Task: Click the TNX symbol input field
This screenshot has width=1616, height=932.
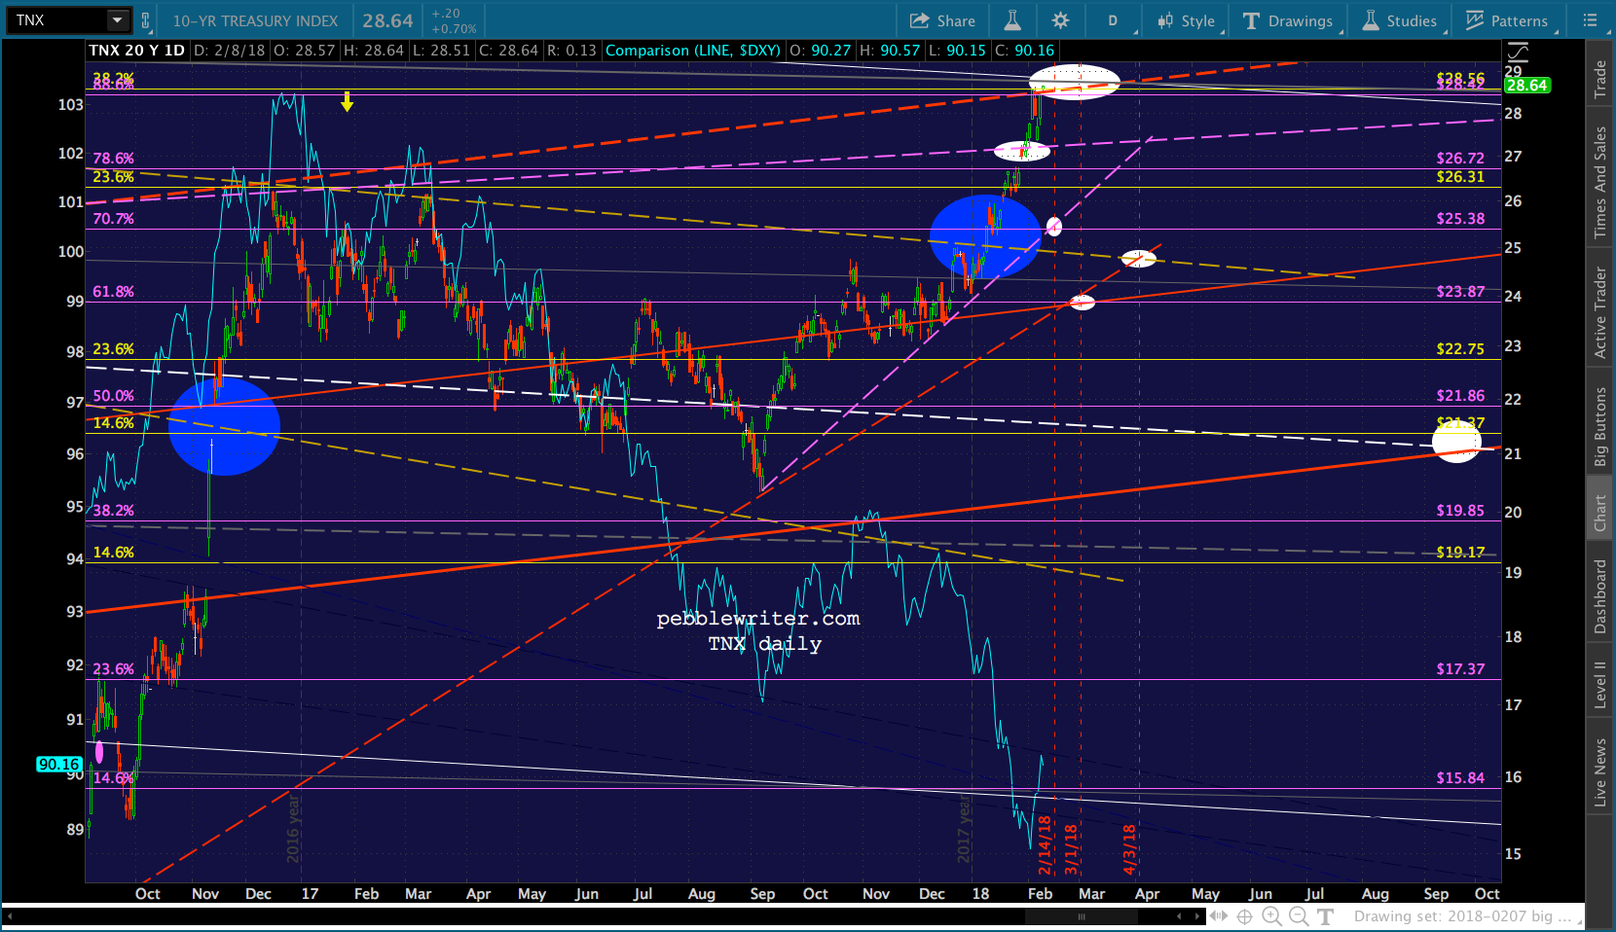Action: [x=57, y=19]
